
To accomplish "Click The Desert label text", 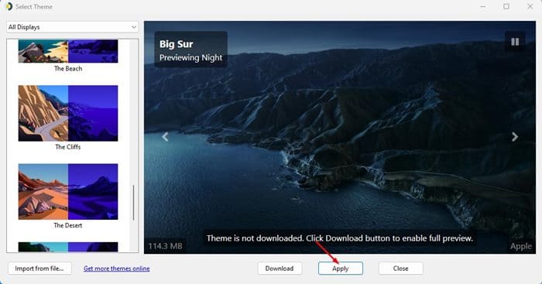I will coord(68,225).
